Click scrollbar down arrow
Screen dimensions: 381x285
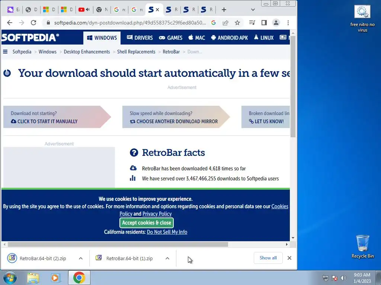point(293,238)
